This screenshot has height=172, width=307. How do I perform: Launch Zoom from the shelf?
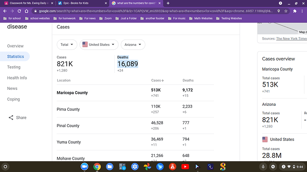pyautogui.click(x=85, y=167)
